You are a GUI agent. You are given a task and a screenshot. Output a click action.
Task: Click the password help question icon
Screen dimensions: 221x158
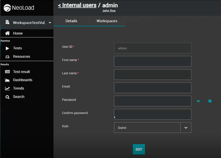[x=210, y=101]
